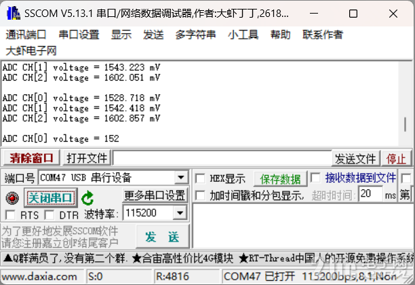
Task: Maximize the SSCOM window
Action: (353, 14)
